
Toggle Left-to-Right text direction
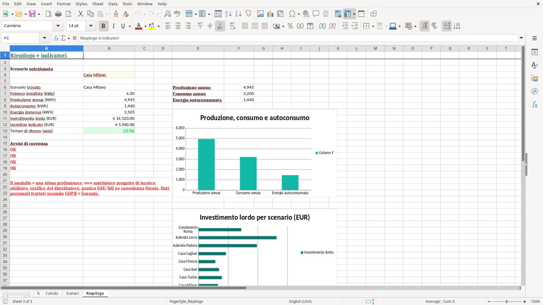(424, 26)
